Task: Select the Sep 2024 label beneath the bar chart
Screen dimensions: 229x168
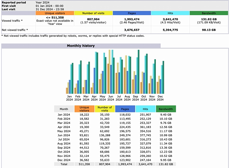Action: click(x=136, y=98)
